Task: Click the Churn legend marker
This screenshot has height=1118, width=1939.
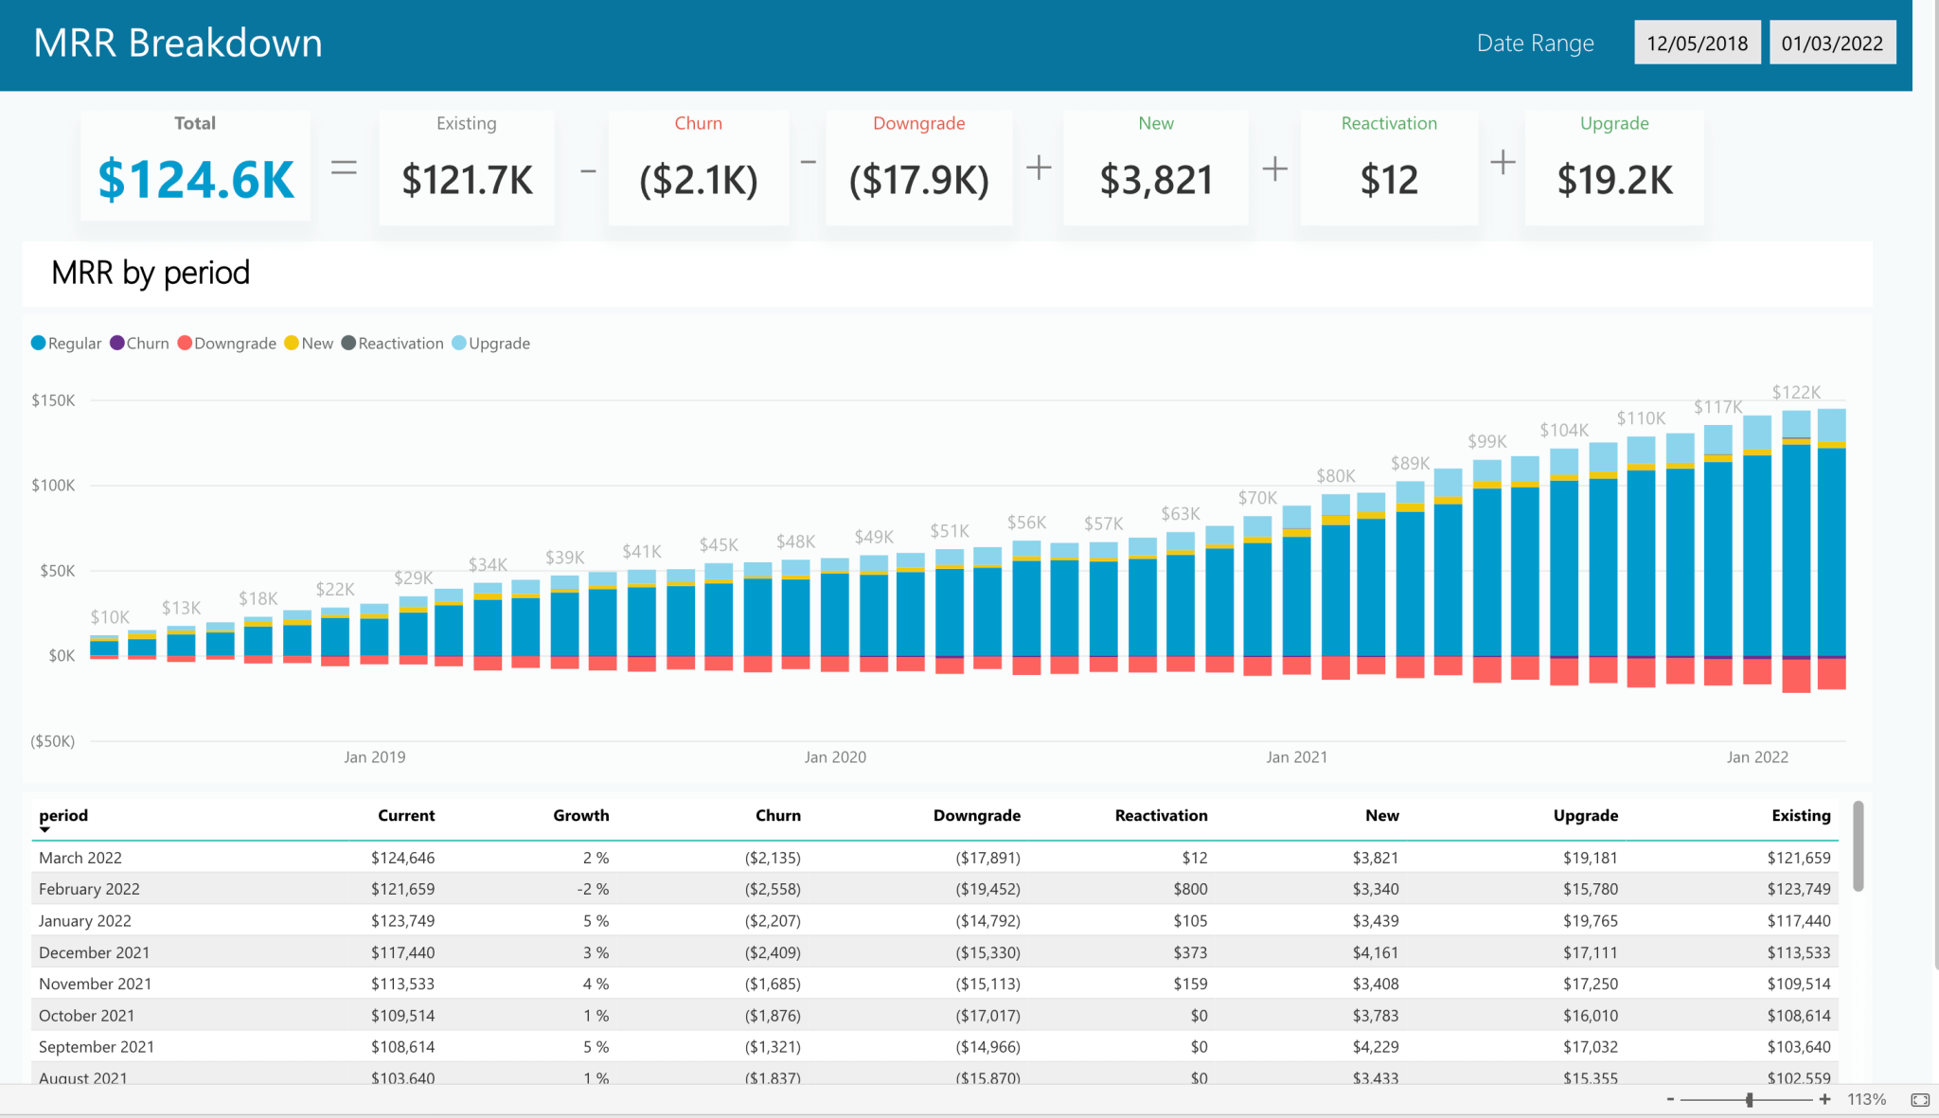Action: [x=116, y=343]
